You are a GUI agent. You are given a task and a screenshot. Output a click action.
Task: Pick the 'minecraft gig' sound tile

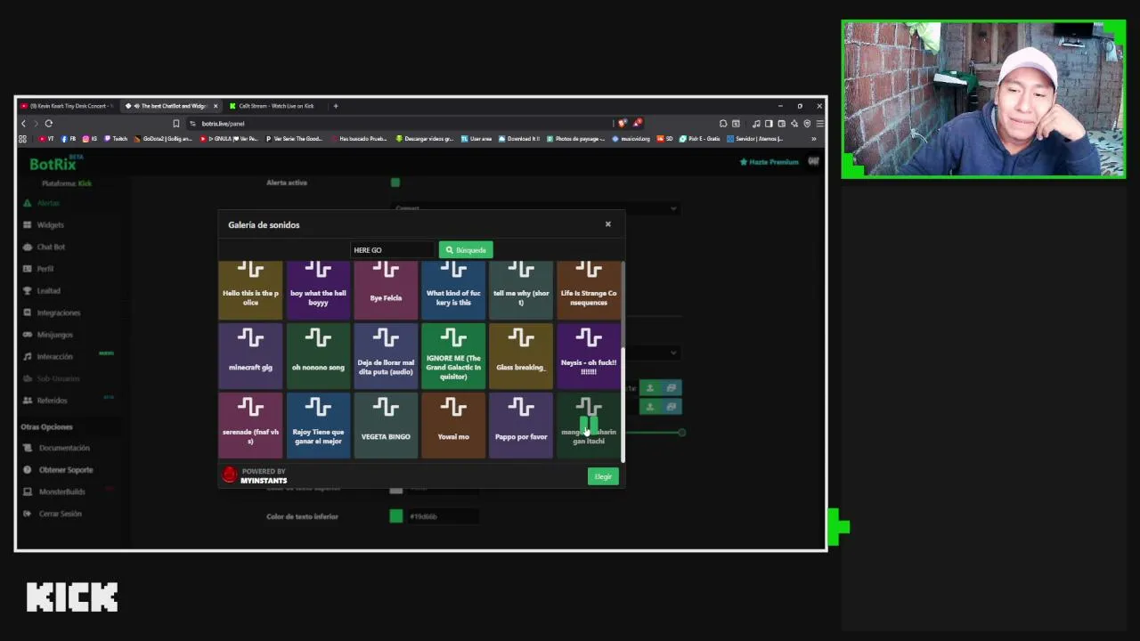click(250, 356)
